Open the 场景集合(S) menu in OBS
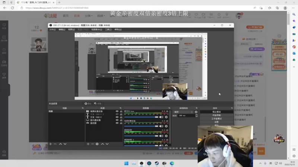This screenshot has height=167, width=298. 96,30
